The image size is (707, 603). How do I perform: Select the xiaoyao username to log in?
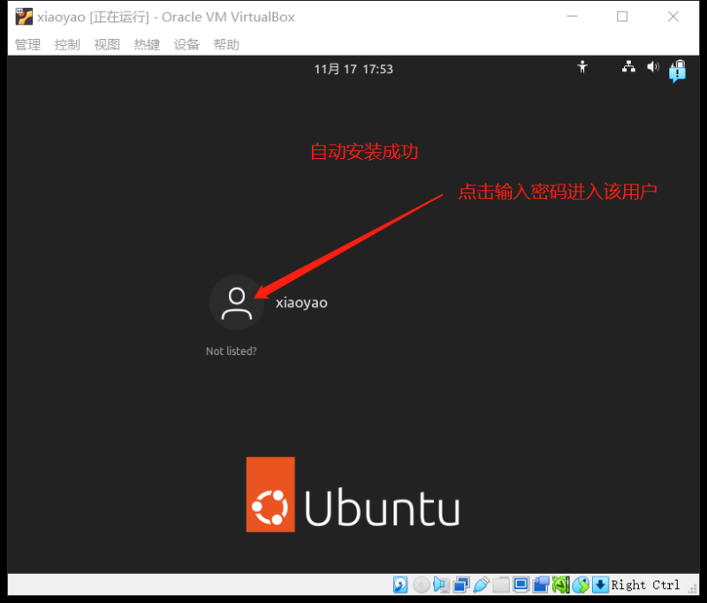pos(301,303)
